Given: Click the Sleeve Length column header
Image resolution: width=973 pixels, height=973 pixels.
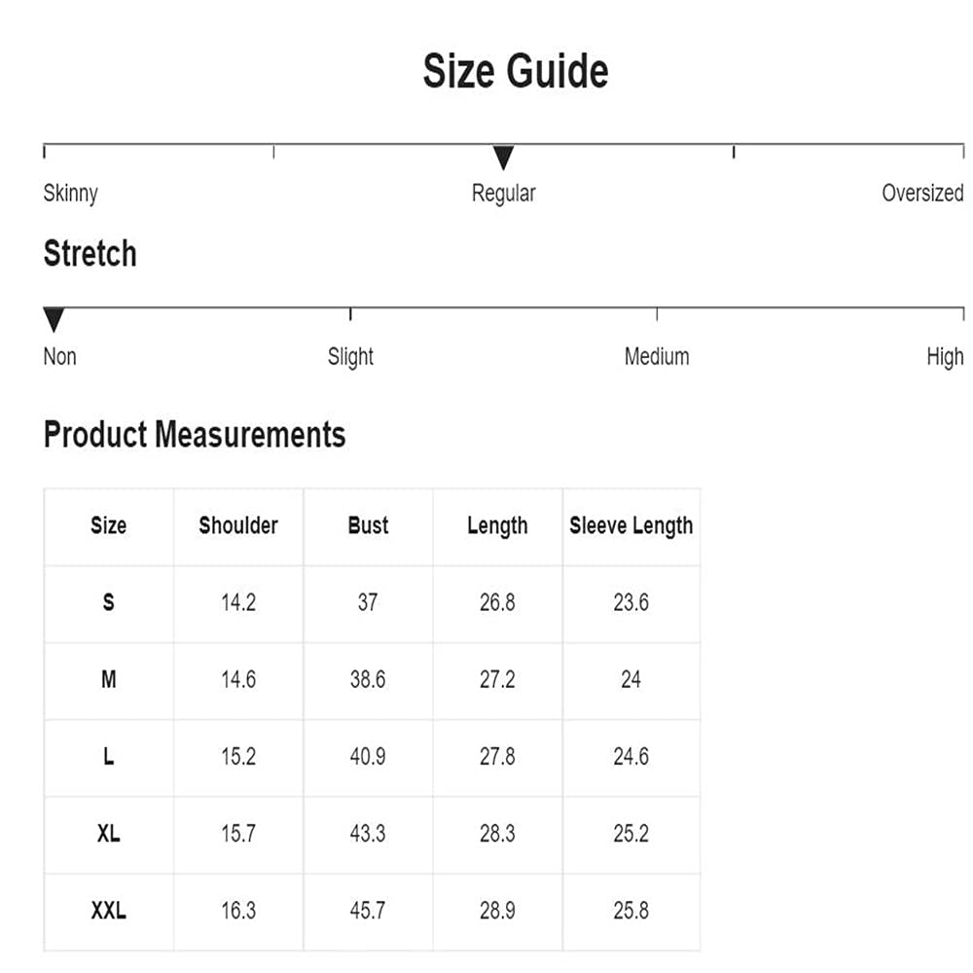Looking at the screenshot, I should point(631,525).
